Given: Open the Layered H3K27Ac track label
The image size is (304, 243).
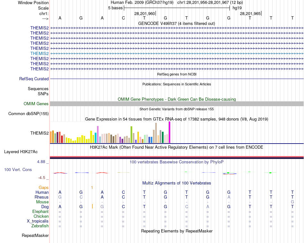Looking at the screenshot, I should [x=21, y=152].
